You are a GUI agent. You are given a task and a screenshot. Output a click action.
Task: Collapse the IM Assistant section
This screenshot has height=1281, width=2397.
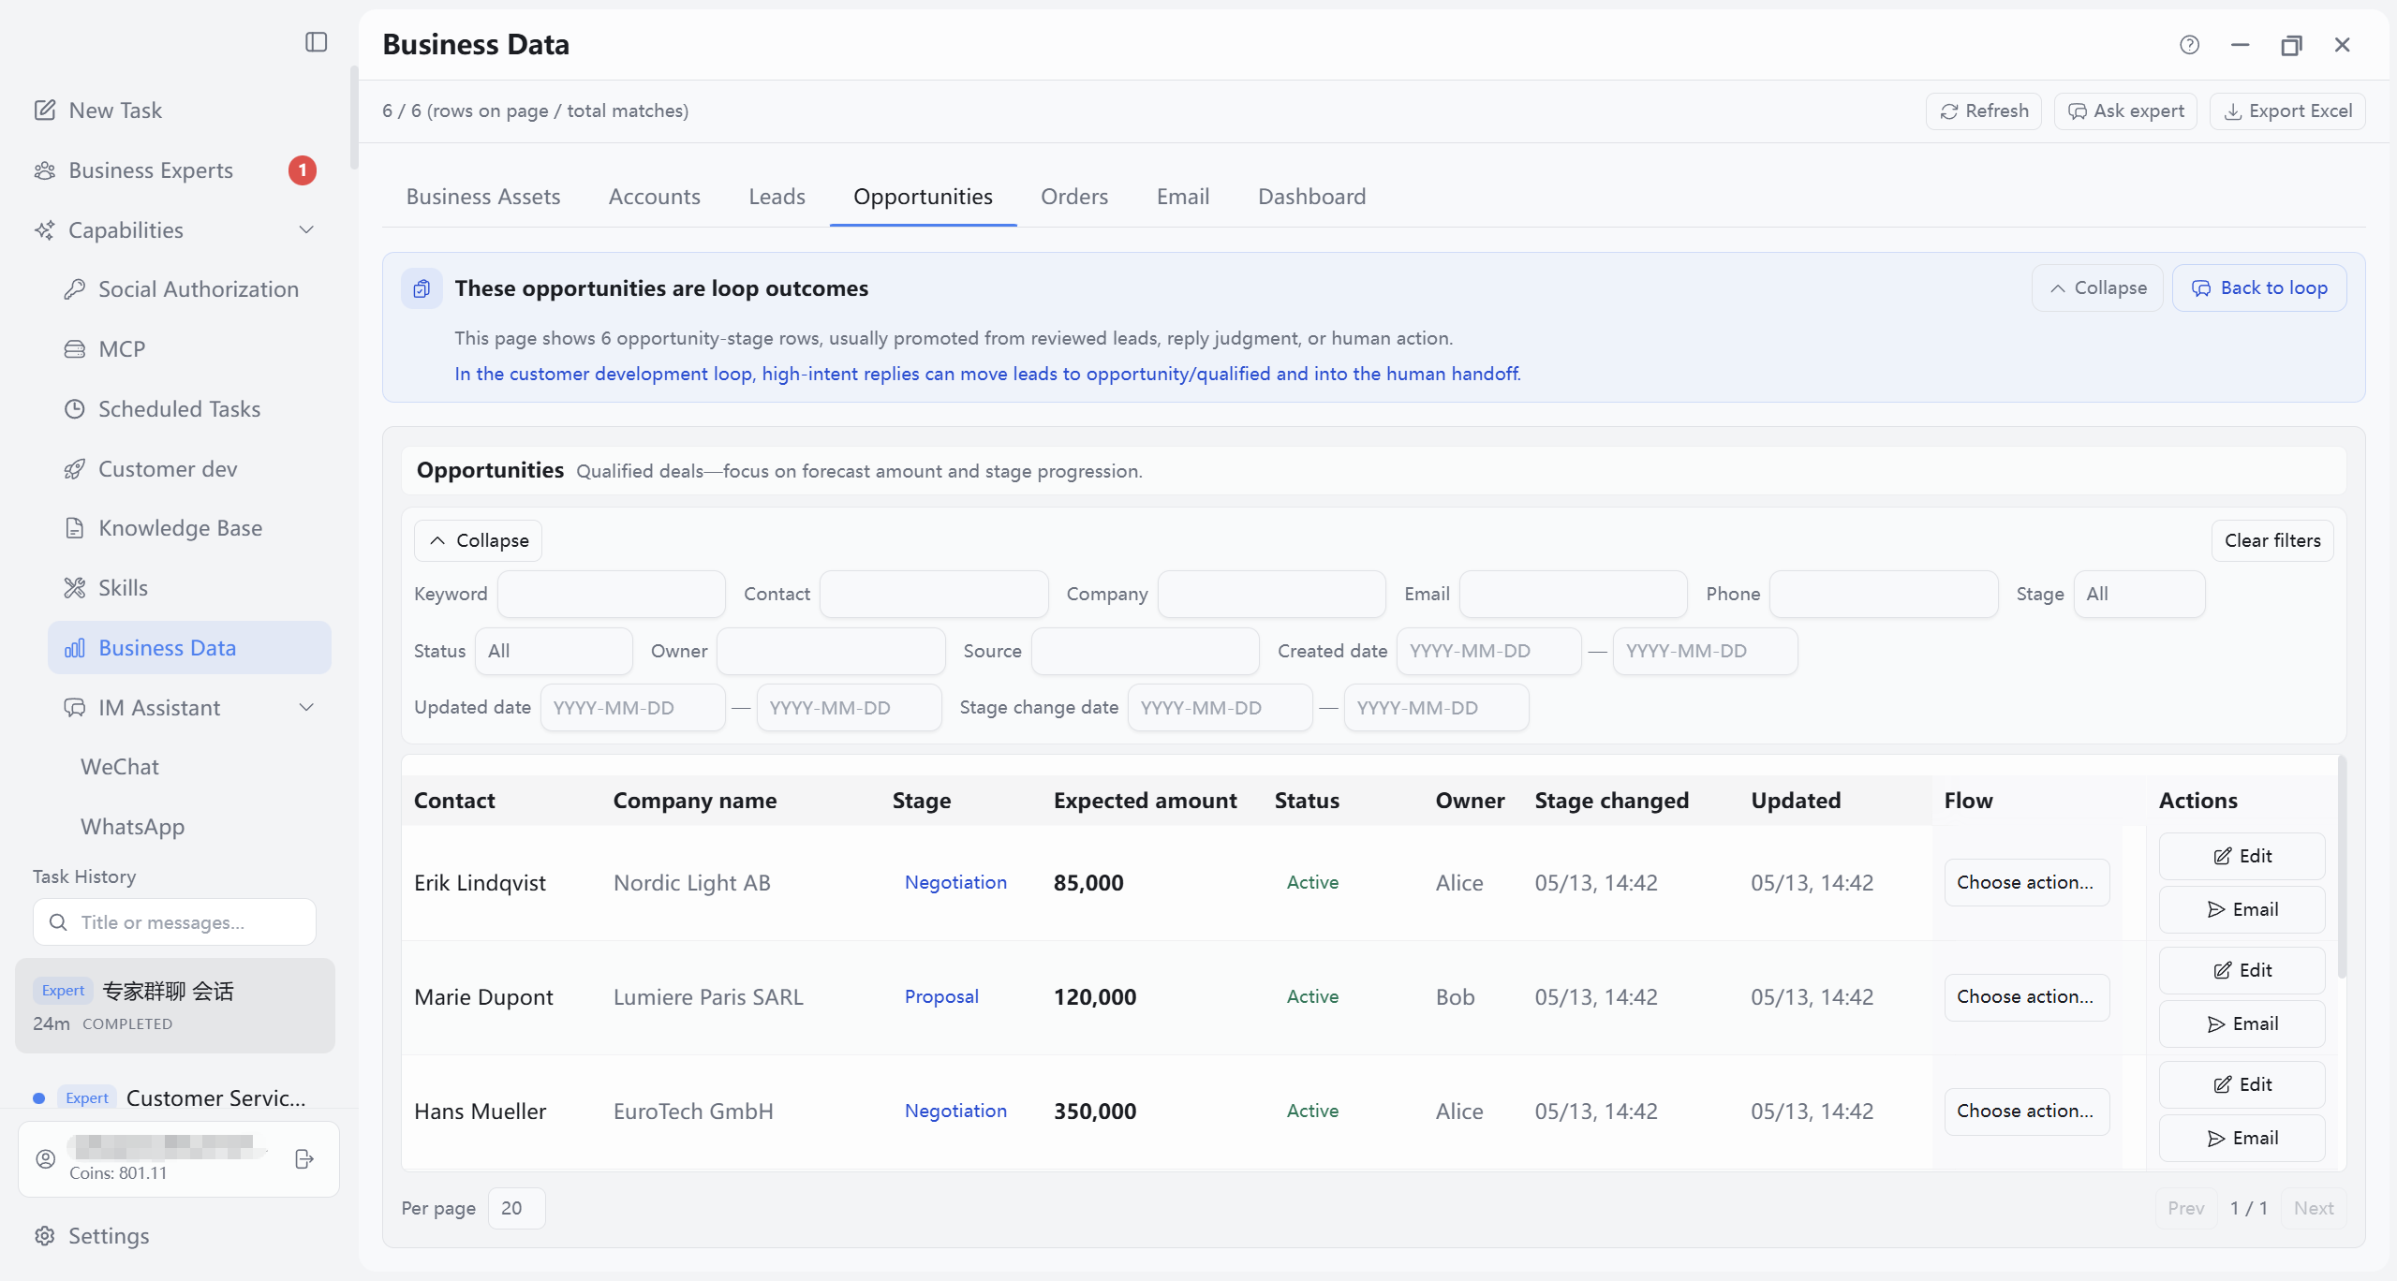pyautogui.click(x=306, y=708)
